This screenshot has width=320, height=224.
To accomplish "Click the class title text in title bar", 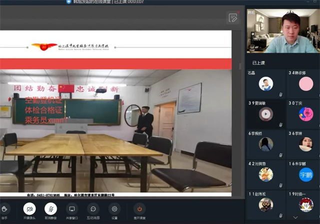I will click(108, 2).
